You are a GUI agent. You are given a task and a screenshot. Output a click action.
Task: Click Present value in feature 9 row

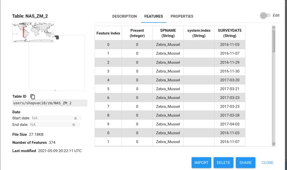point(137,124)
